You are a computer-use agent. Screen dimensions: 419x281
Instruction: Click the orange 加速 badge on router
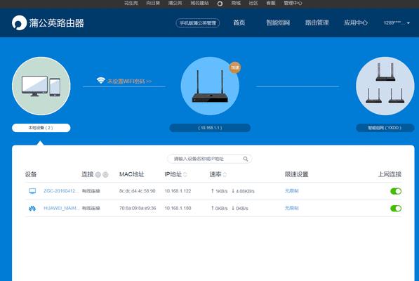click(x=235, y=67)
